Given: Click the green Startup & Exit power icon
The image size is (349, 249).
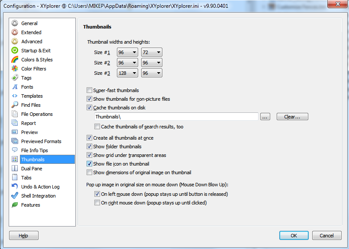Looking at the screenshot, I should pyautogui.click(x=15, y=51).
